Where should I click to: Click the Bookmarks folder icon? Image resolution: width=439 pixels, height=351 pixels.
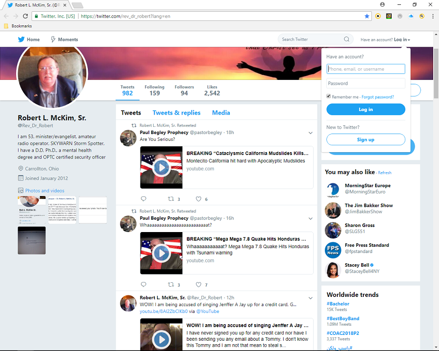pyautogui.click(x=6, y=26)
